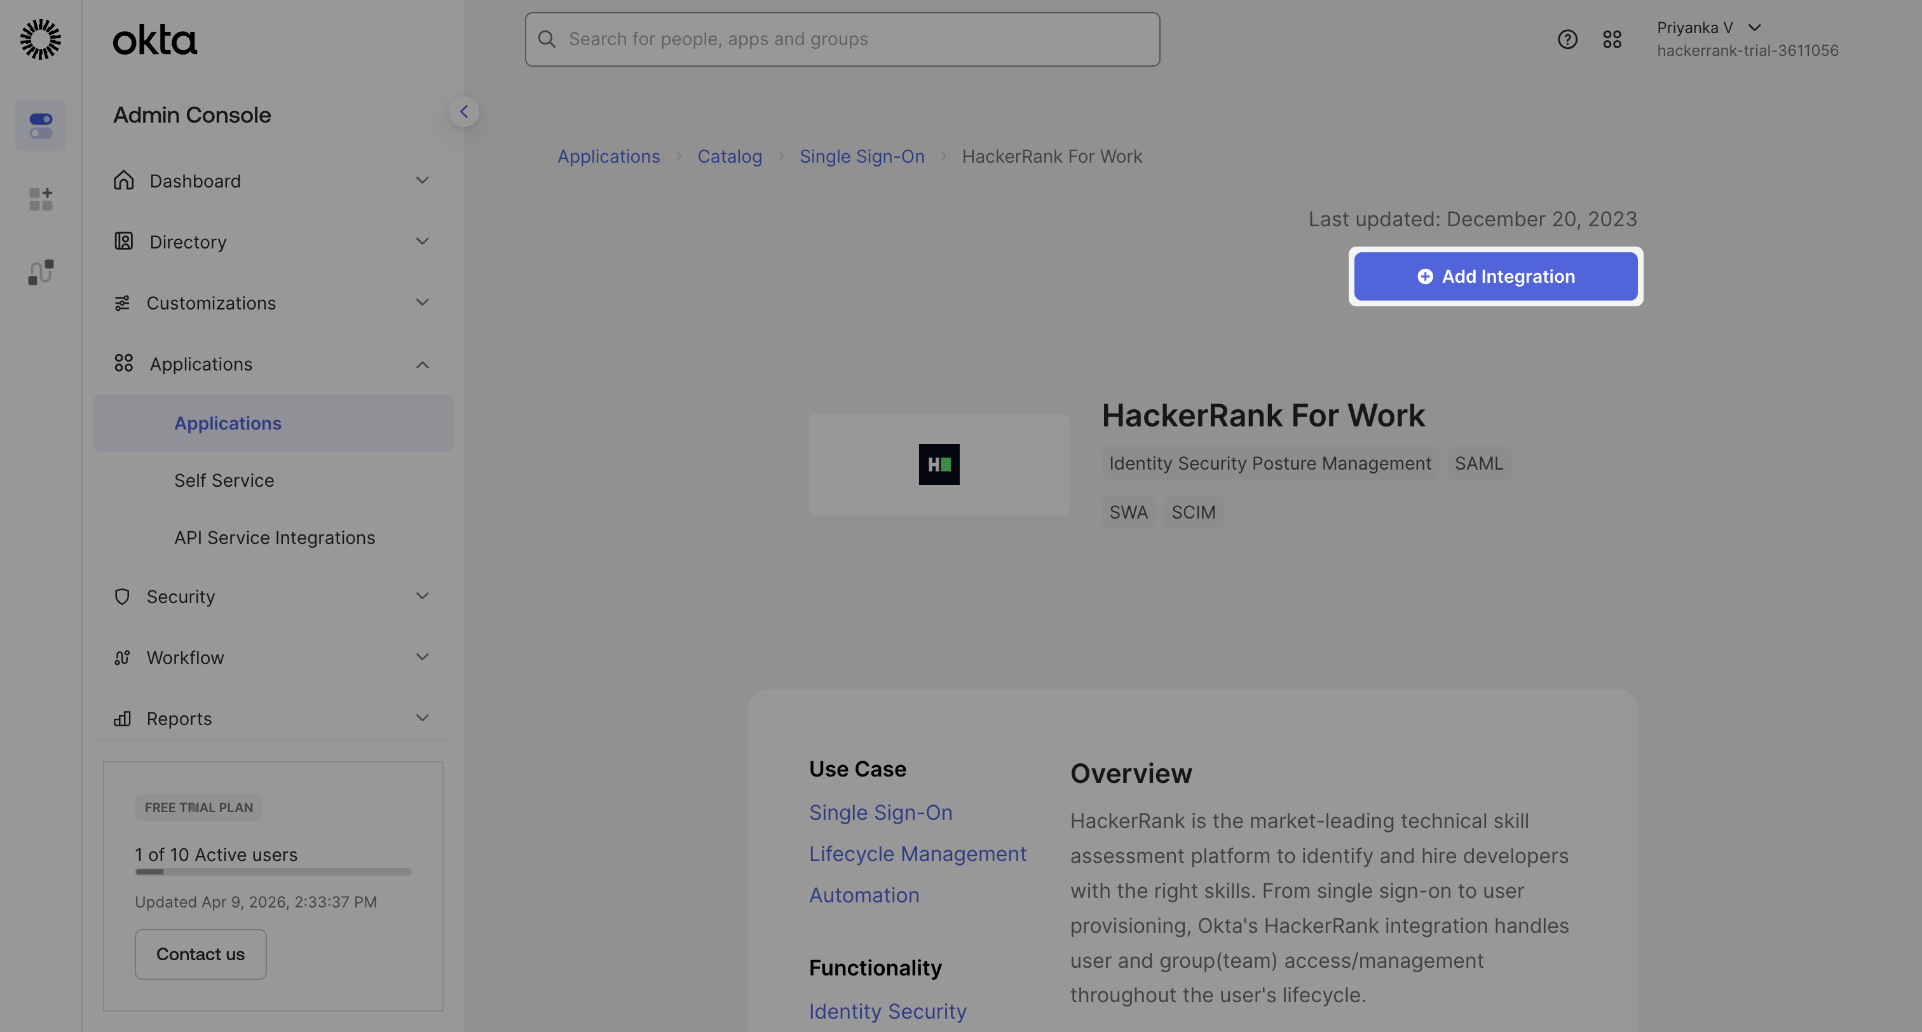Open the apps grid icon near profile

1612,39
